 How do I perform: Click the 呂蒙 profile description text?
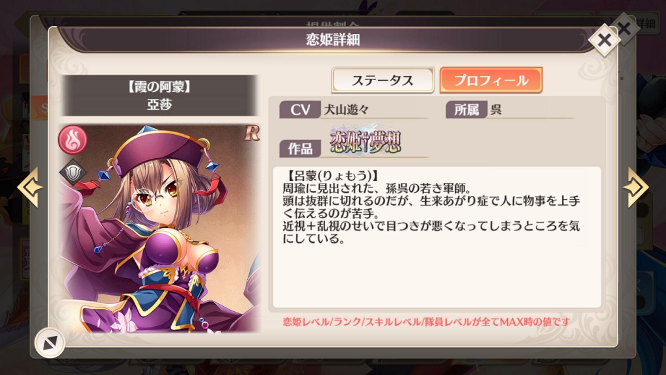pos(431,207)
